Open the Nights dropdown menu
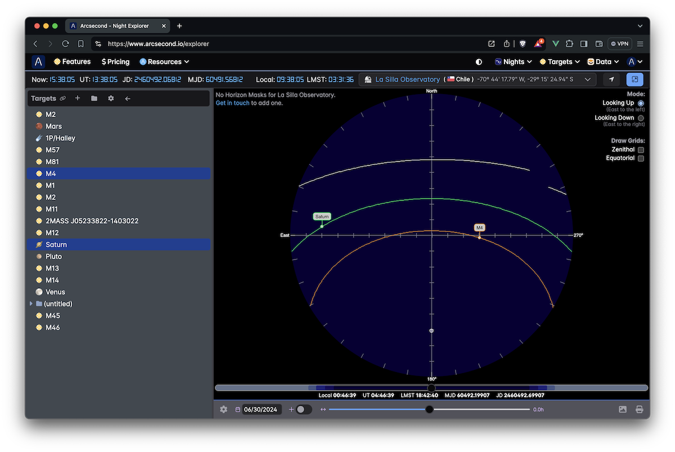Viewport: 675px width, 452px height. [x=513, y=62]
